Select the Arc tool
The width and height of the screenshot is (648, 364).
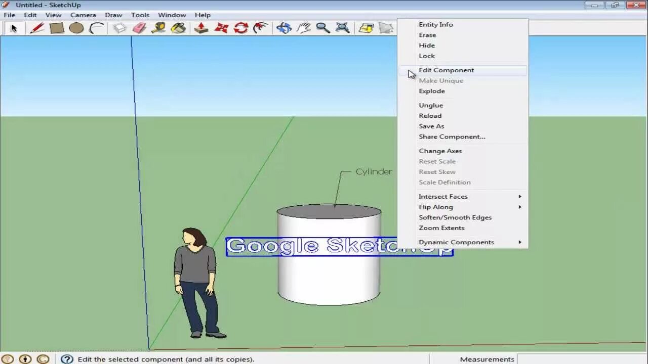[x=96, y=28]
